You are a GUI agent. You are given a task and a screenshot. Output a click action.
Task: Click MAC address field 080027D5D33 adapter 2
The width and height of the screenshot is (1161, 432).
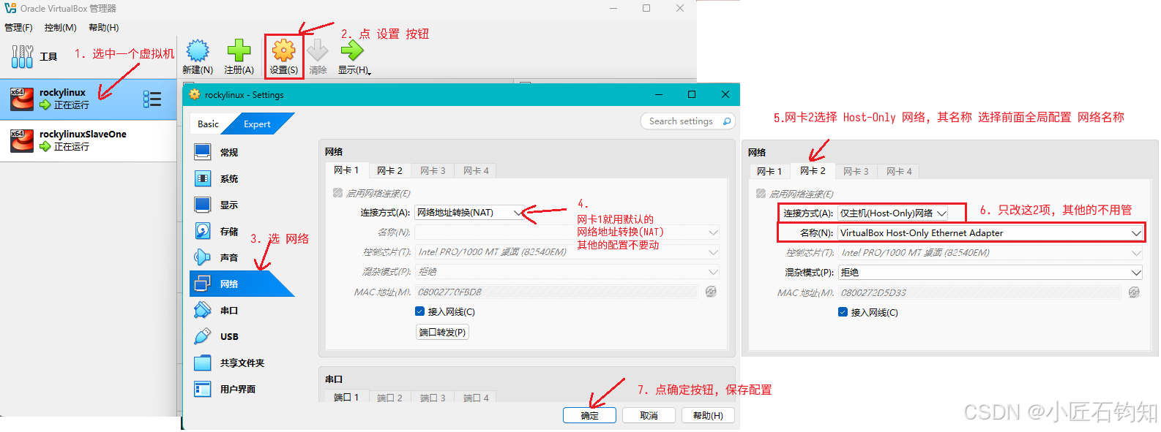point(979,292)
